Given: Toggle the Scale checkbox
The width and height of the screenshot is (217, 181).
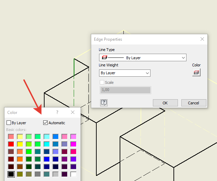Looking at the screenshot, I should click(x=102, y=82).
